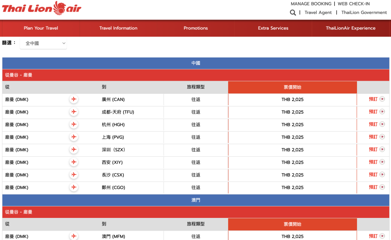The height and width of the screenshot is (240, 391).
Task: Click 票價開始 header in Macau table
Action: pyautogui.click(x=293, y=224)
